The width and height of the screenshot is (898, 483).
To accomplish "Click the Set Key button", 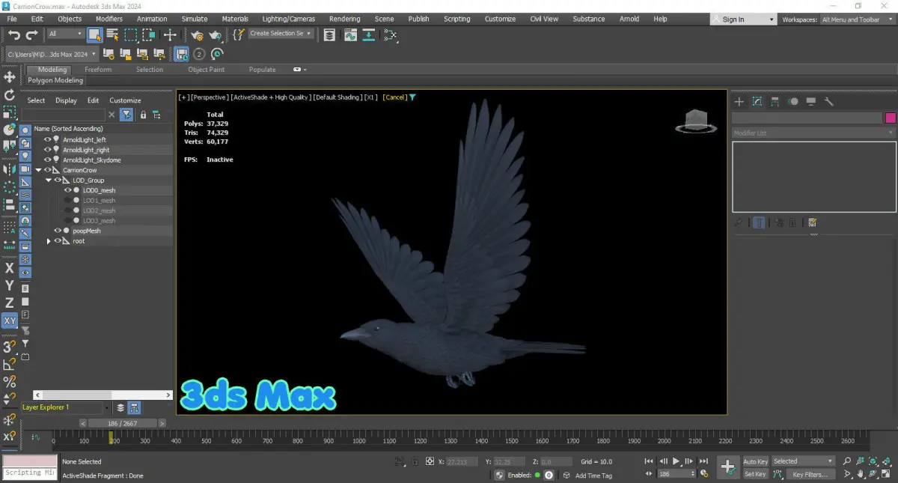I will [x=755, y=474].
